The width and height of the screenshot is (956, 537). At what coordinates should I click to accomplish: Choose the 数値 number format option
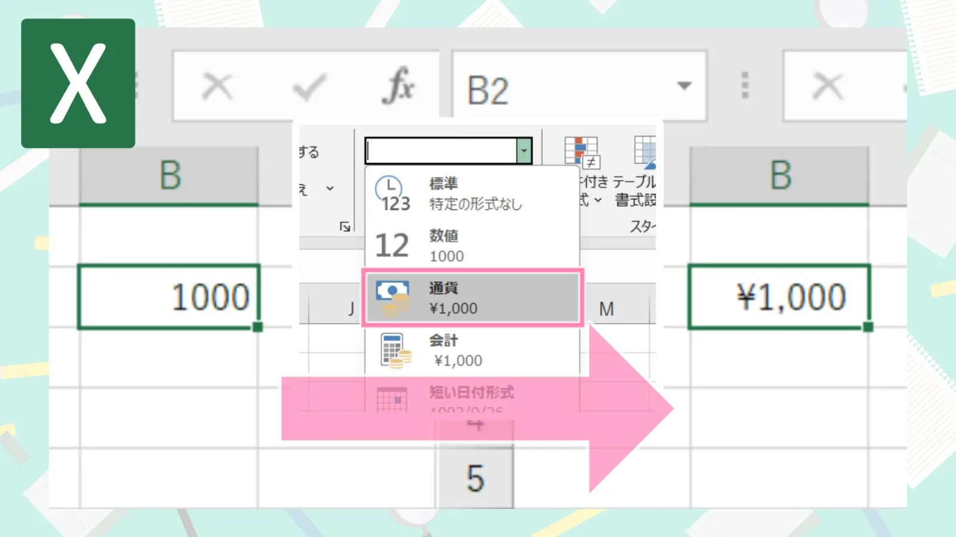click(x=472, y=245)
